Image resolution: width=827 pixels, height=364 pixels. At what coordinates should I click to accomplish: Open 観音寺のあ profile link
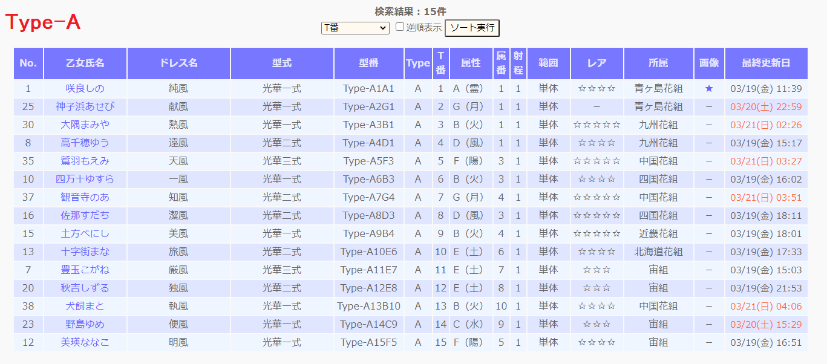pos(85,198)
